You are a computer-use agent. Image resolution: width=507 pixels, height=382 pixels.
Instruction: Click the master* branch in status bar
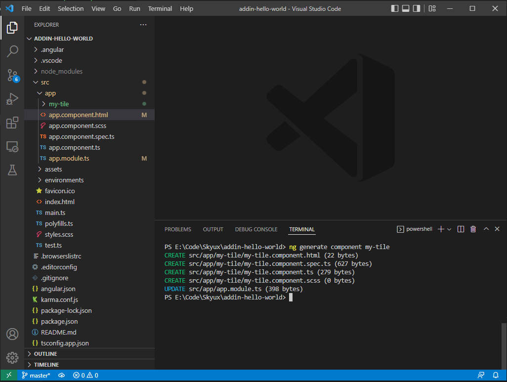(x=36, y=376)
